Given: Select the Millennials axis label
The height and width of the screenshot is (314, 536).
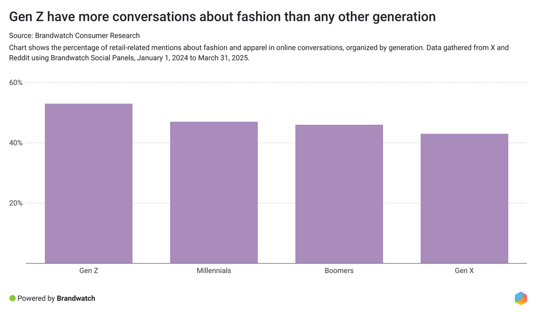Looking at the screenshot, I should (x=214, y=271).
